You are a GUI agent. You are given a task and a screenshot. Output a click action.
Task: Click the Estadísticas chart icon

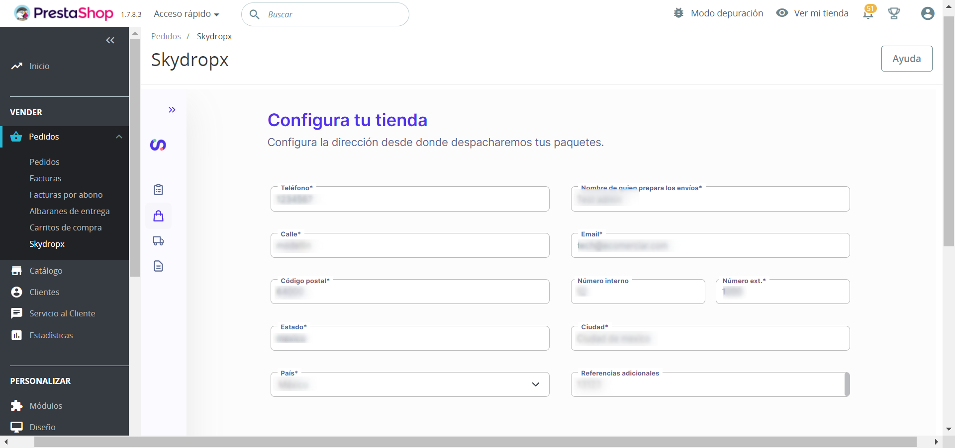[16, 335]
